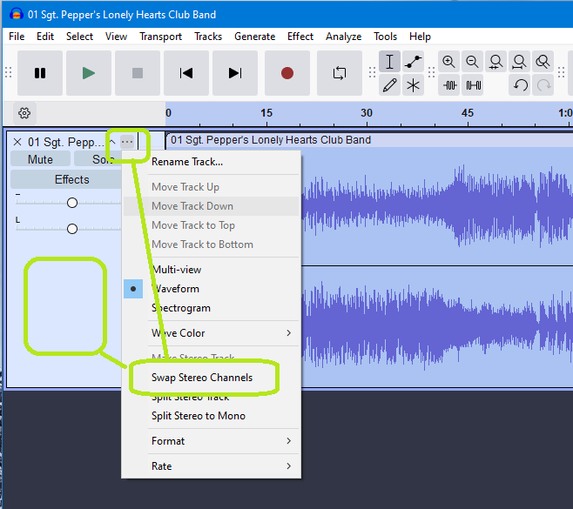Image resolution: width=573 pixels, height=509 pixels.
Task: Toggle the Loop playback button
Action: click(x=340, y=73)
